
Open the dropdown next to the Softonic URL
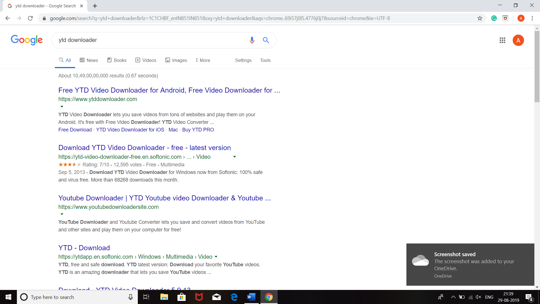tap(235, 157)
